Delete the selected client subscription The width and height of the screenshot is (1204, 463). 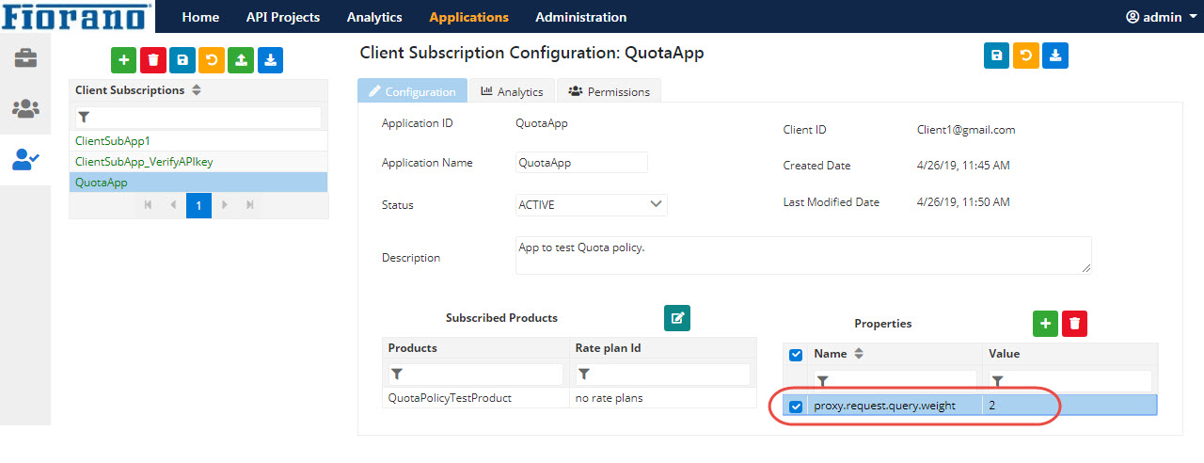(152, 60)
